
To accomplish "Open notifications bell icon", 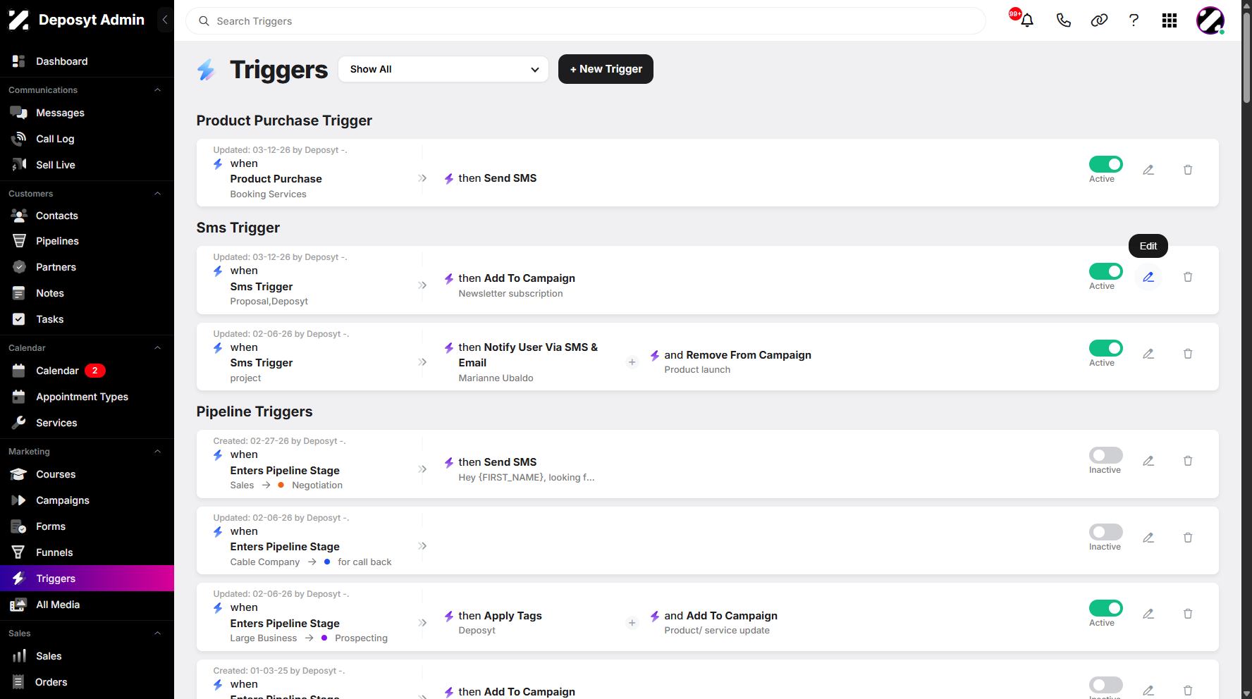I will [x=1027, y=20].
